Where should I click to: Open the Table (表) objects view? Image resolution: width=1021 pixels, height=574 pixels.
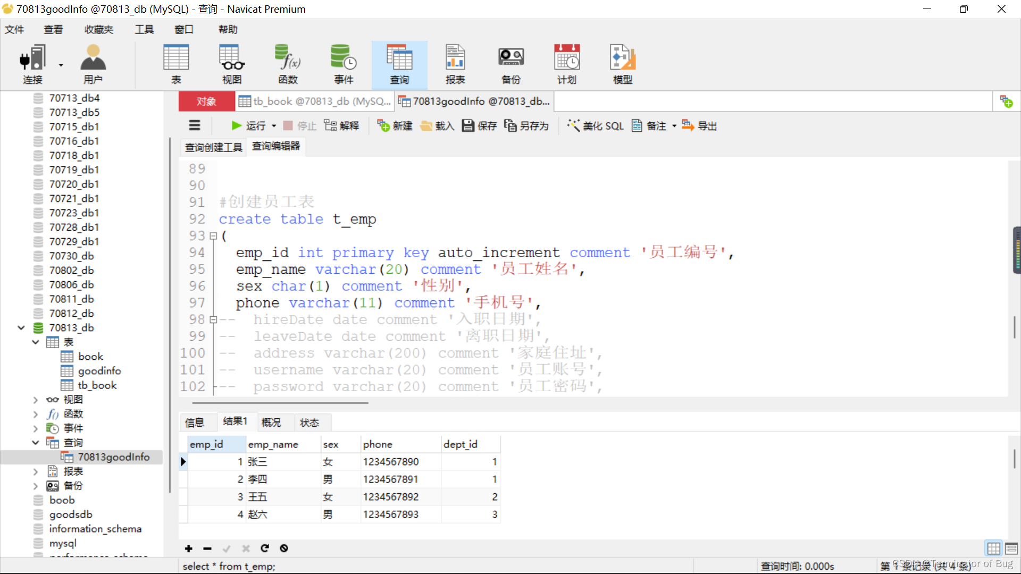[x=176, y=64]
